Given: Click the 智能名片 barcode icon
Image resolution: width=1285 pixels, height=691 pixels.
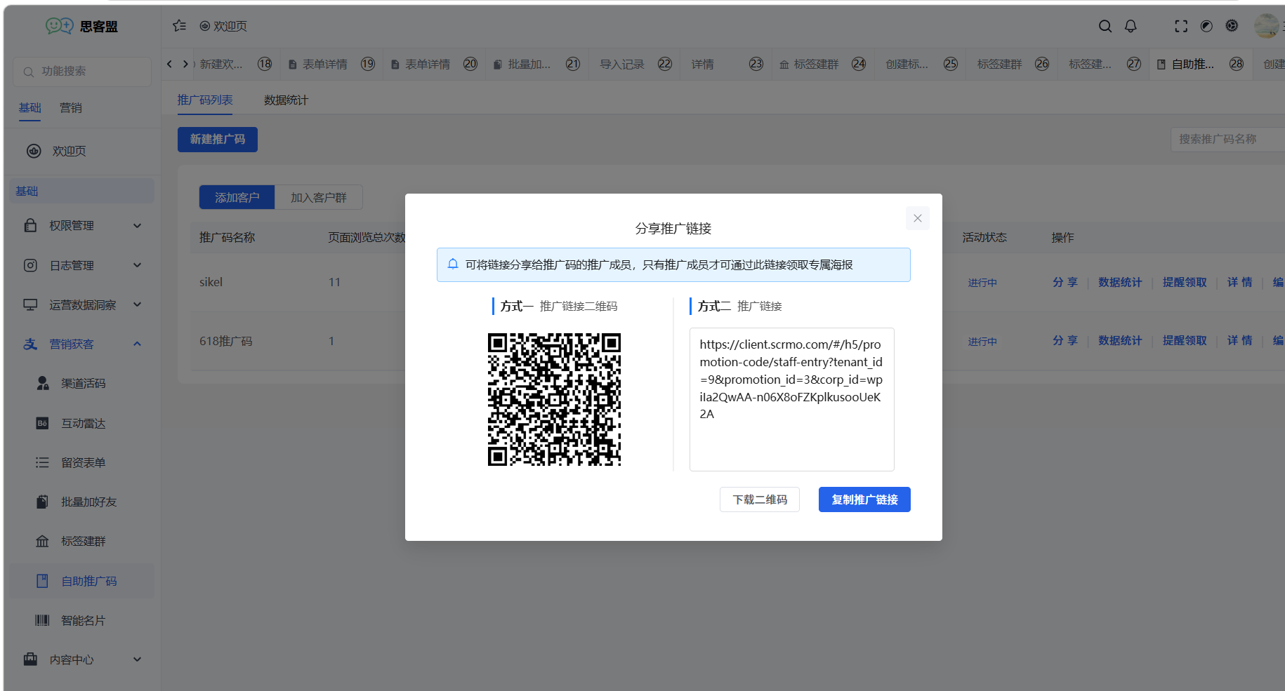Looking at the screenshot, I should point(42,620).
